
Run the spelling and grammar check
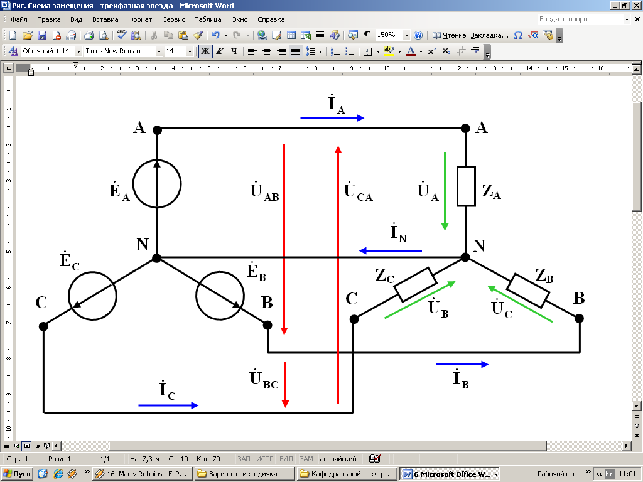pyautogui.click(x=121, y=35)
